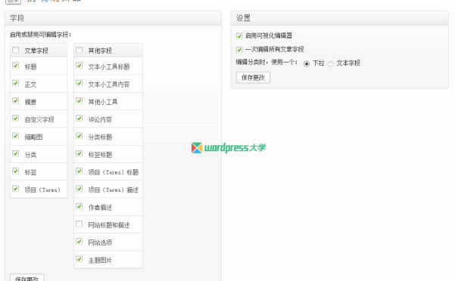Uncheck the 标签标题 checkbox

click(79, 153)
